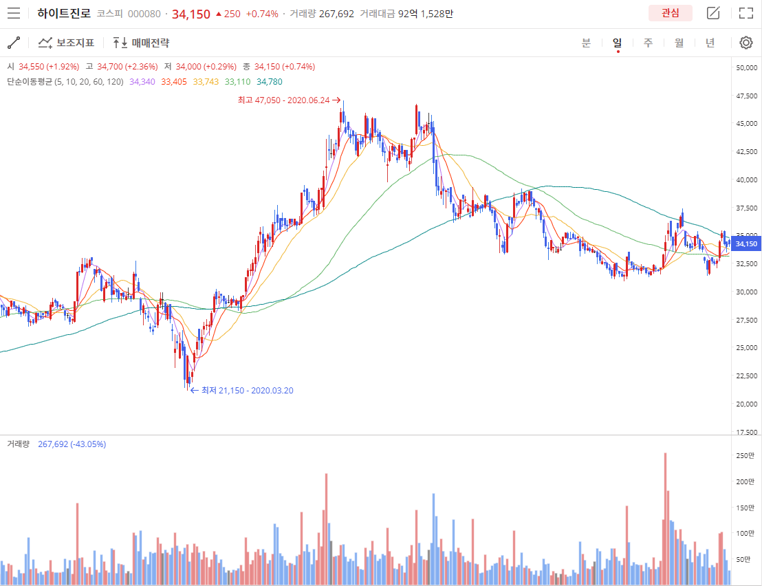Click stock name 하이트진로
The width and height of the screenshot is (762, 586).
pyautogui.click(x=64, y=14)
